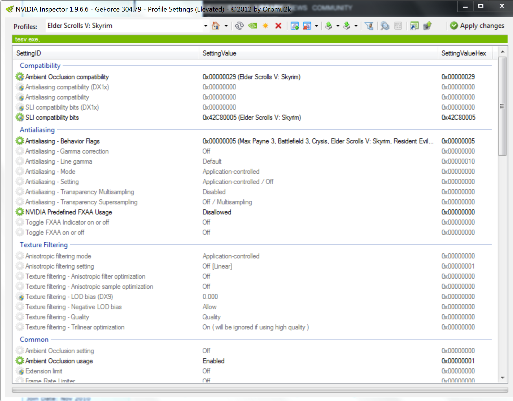Click the add application to profile icon
The image size is (513, 401).
click(295, 26)
